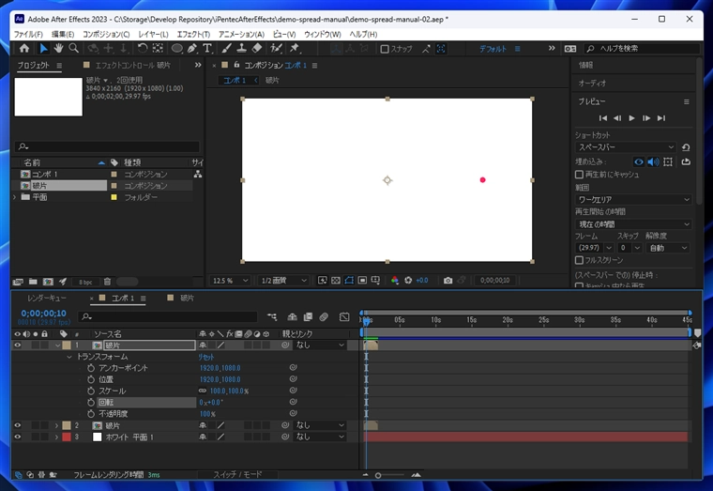Open the ワークエリア range dropdown
The height and width of the screenshot is (491, 713).
point(633,199)
